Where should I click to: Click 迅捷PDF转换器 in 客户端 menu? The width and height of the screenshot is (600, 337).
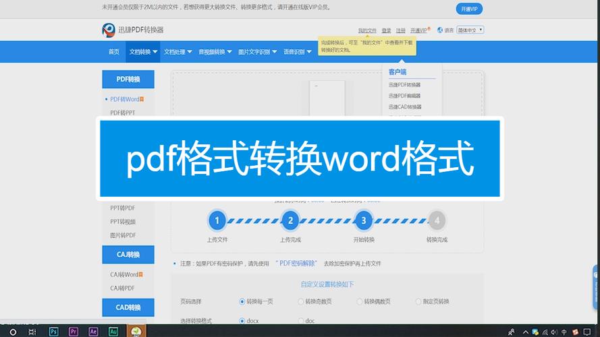(x=404, y=85)
